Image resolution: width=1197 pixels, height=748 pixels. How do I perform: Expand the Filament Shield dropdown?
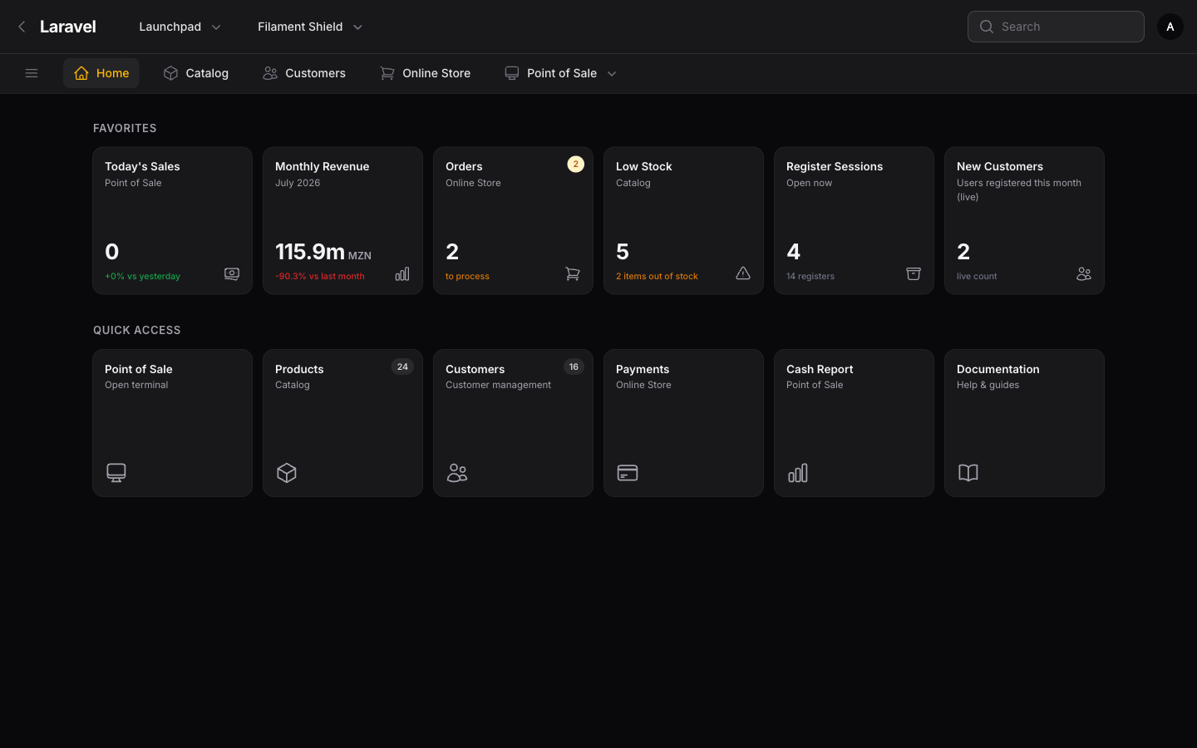point(310,27)
